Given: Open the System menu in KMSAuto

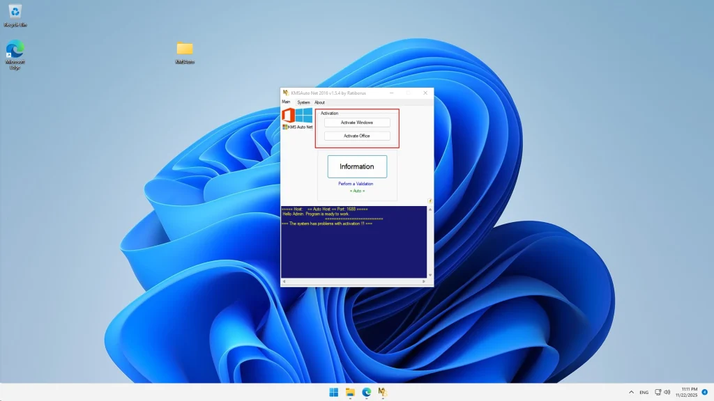Looking at the screenshot, I should point(303,102).
